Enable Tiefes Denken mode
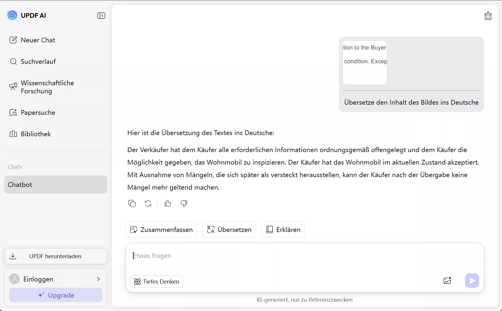 point(156,281)
